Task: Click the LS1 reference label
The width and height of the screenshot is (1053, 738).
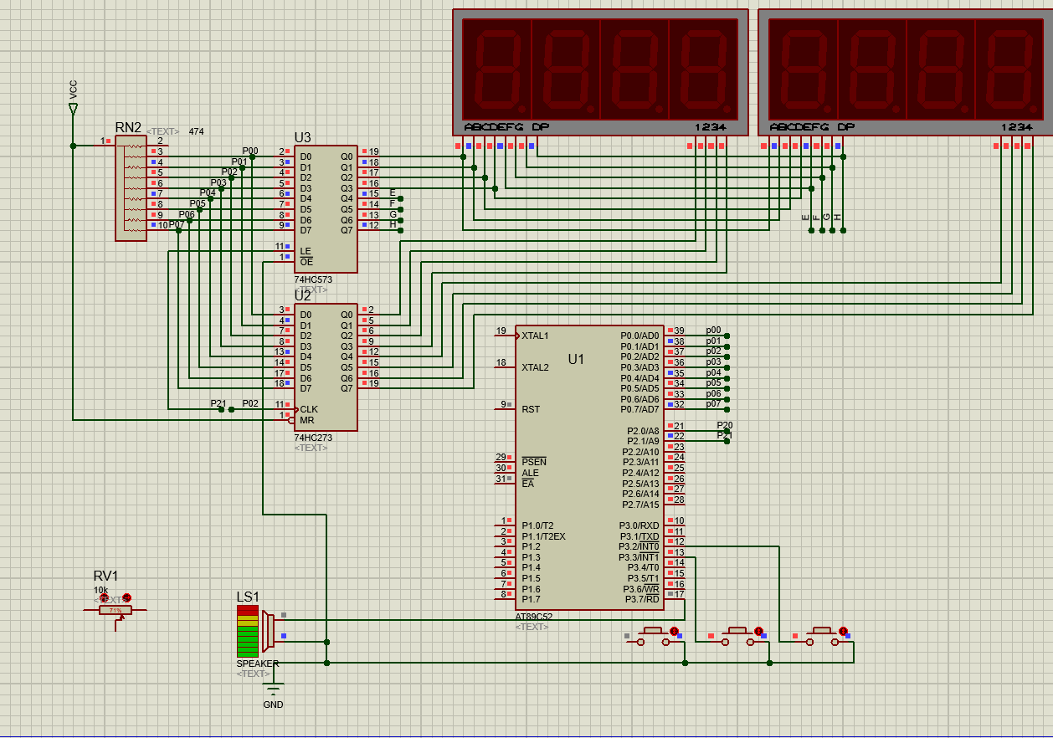Action: click(x=248, y=597)
